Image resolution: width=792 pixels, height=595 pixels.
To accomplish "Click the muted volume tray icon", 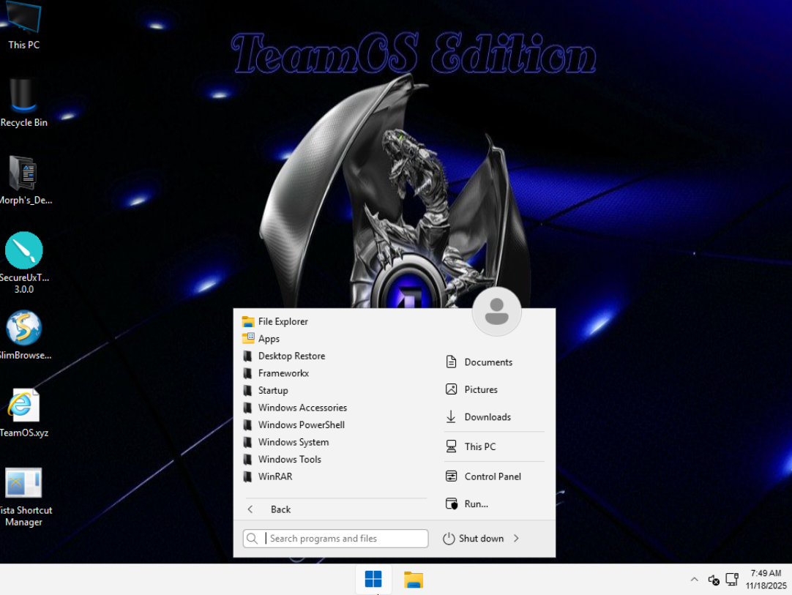I will click(x=713, y=580).
